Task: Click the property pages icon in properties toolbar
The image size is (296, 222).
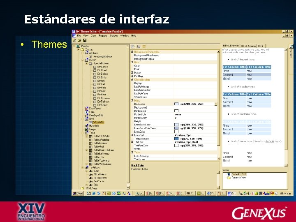Action: point(144,46)
